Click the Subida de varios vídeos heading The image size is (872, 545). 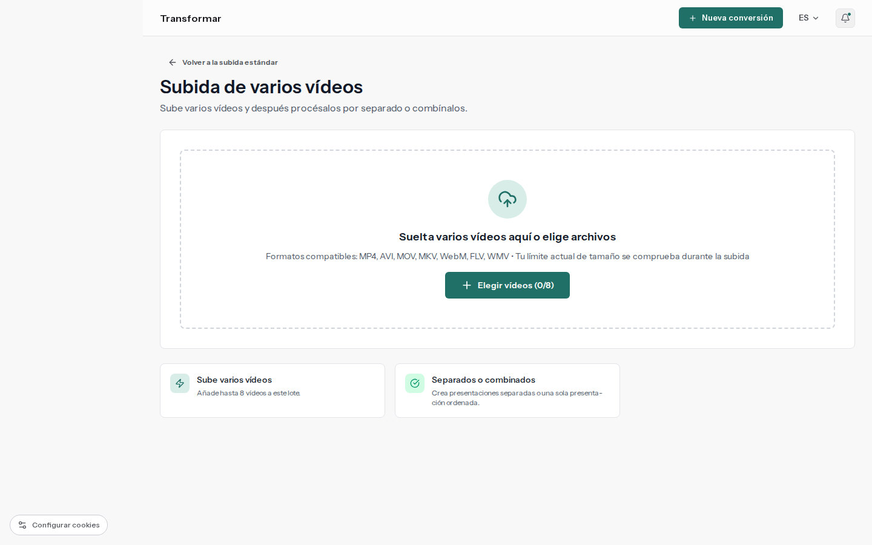[x=261, y=87]
